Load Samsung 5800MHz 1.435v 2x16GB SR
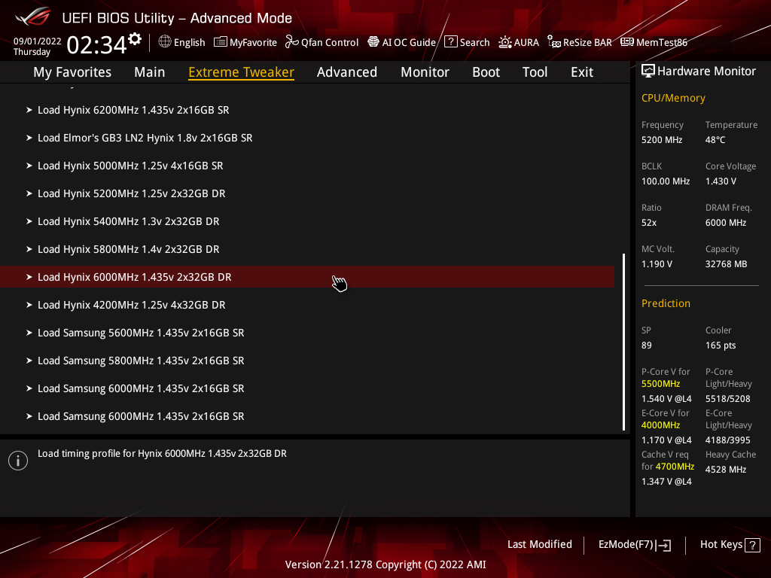This screenshot has width=771, height=578. click(x=307, y=360)
